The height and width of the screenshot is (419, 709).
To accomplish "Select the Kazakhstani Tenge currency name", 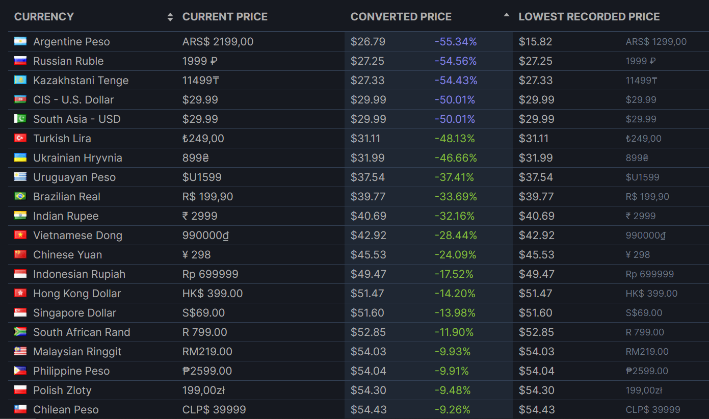I will (x=81, y=81).
